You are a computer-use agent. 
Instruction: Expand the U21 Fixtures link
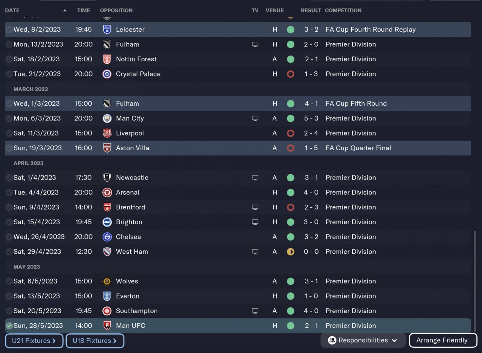34,341
